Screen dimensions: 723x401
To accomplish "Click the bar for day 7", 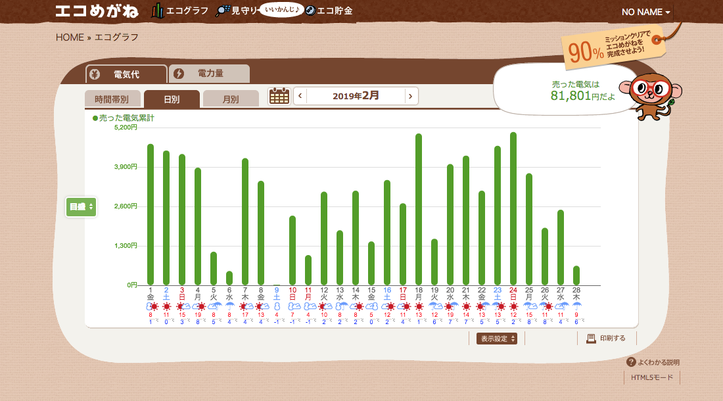I will pyautogui.click(x=245, y=222).
